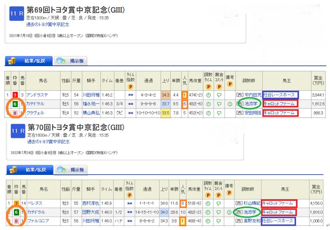Click the P icon under 厩舎コメント in the 69th table
The image size is (330, 230).
(218, 87)
